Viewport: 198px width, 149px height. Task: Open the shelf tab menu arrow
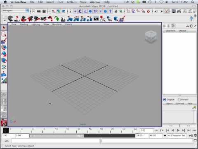click(5, 20)
